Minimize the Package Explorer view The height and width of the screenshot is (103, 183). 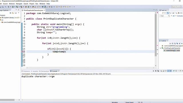(16, 10)
